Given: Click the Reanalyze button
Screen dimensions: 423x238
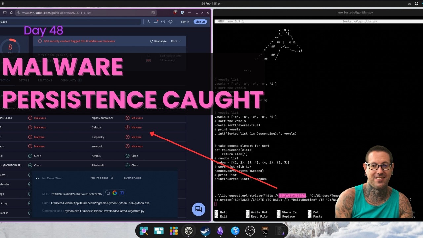Looking at the screenshot, I should [158, 41].
